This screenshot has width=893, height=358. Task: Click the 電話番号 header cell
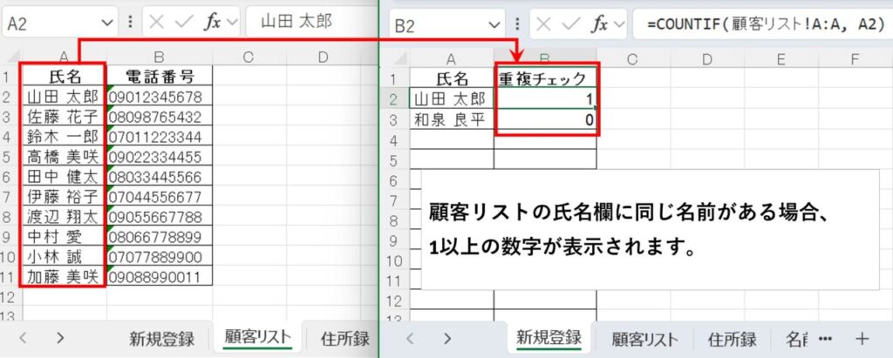[159, 76]
